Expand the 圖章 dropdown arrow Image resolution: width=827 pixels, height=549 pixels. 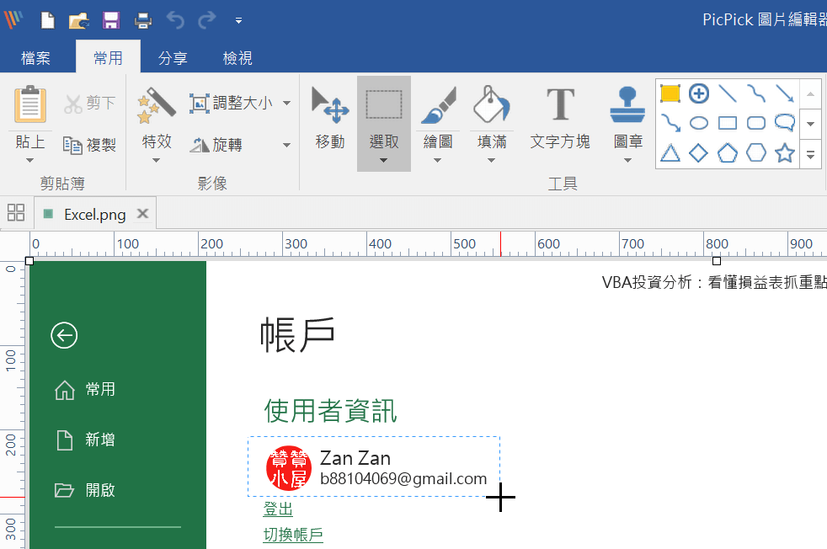[627, 160]
